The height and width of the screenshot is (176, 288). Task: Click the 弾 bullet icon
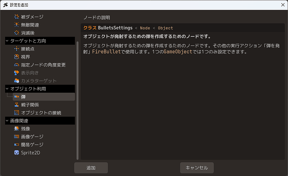17,97
